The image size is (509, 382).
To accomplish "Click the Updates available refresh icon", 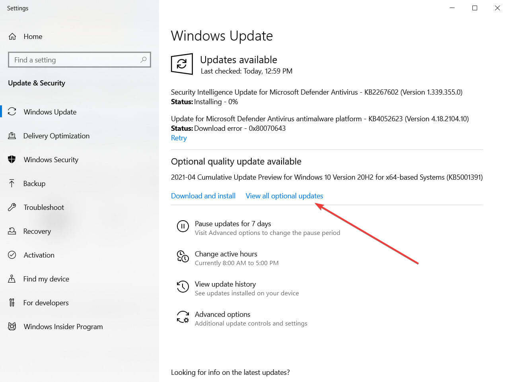I will pyautogui.click(x=182, y=64).
